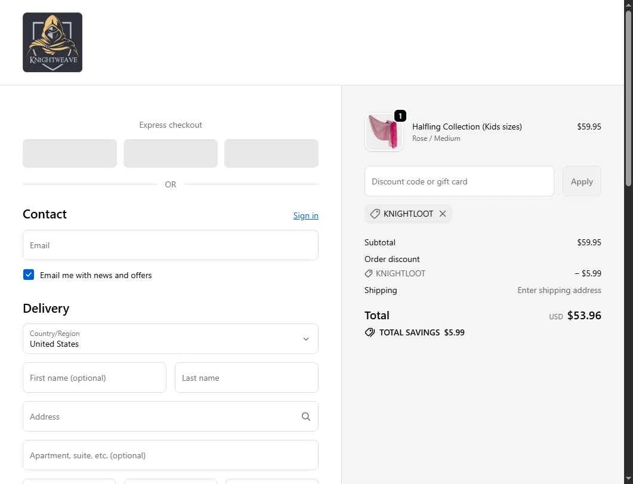
Task: Remove the KNIGHTLOOT discount code
Action: pos(443,214)
